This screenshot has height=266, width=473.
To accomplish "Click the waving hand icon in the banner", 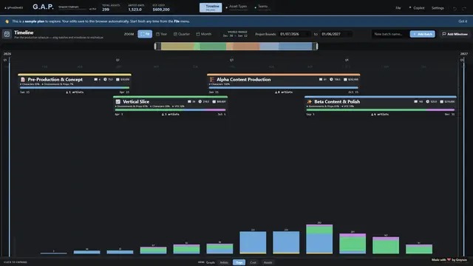I will 7,21.
